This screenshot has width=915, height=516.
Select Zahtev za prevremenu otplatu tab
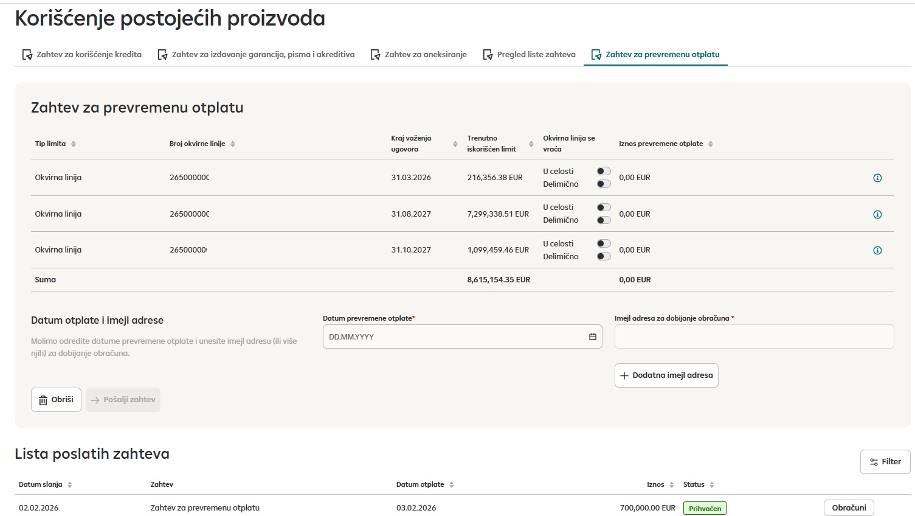(655, 55)
